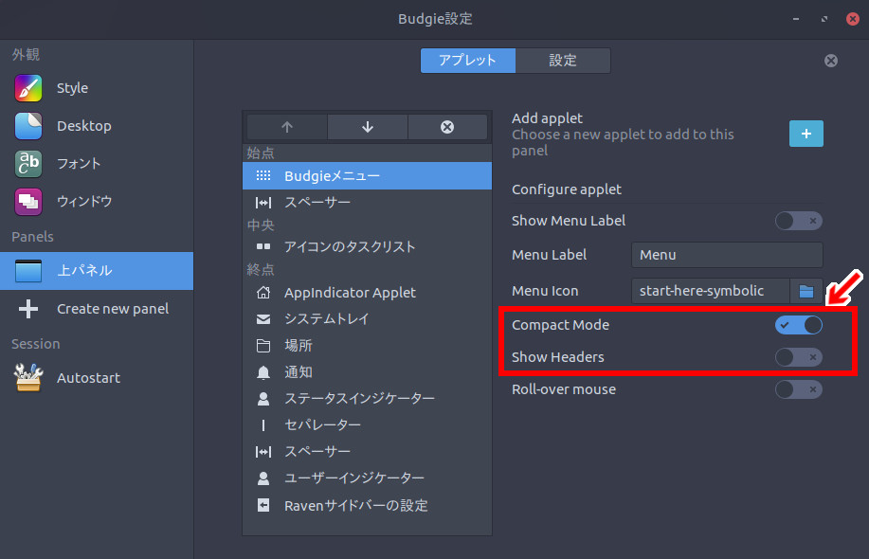Viewport: 869px width, 559px height.
Task: Select the セパレーター applet
Action: (367, 424)
